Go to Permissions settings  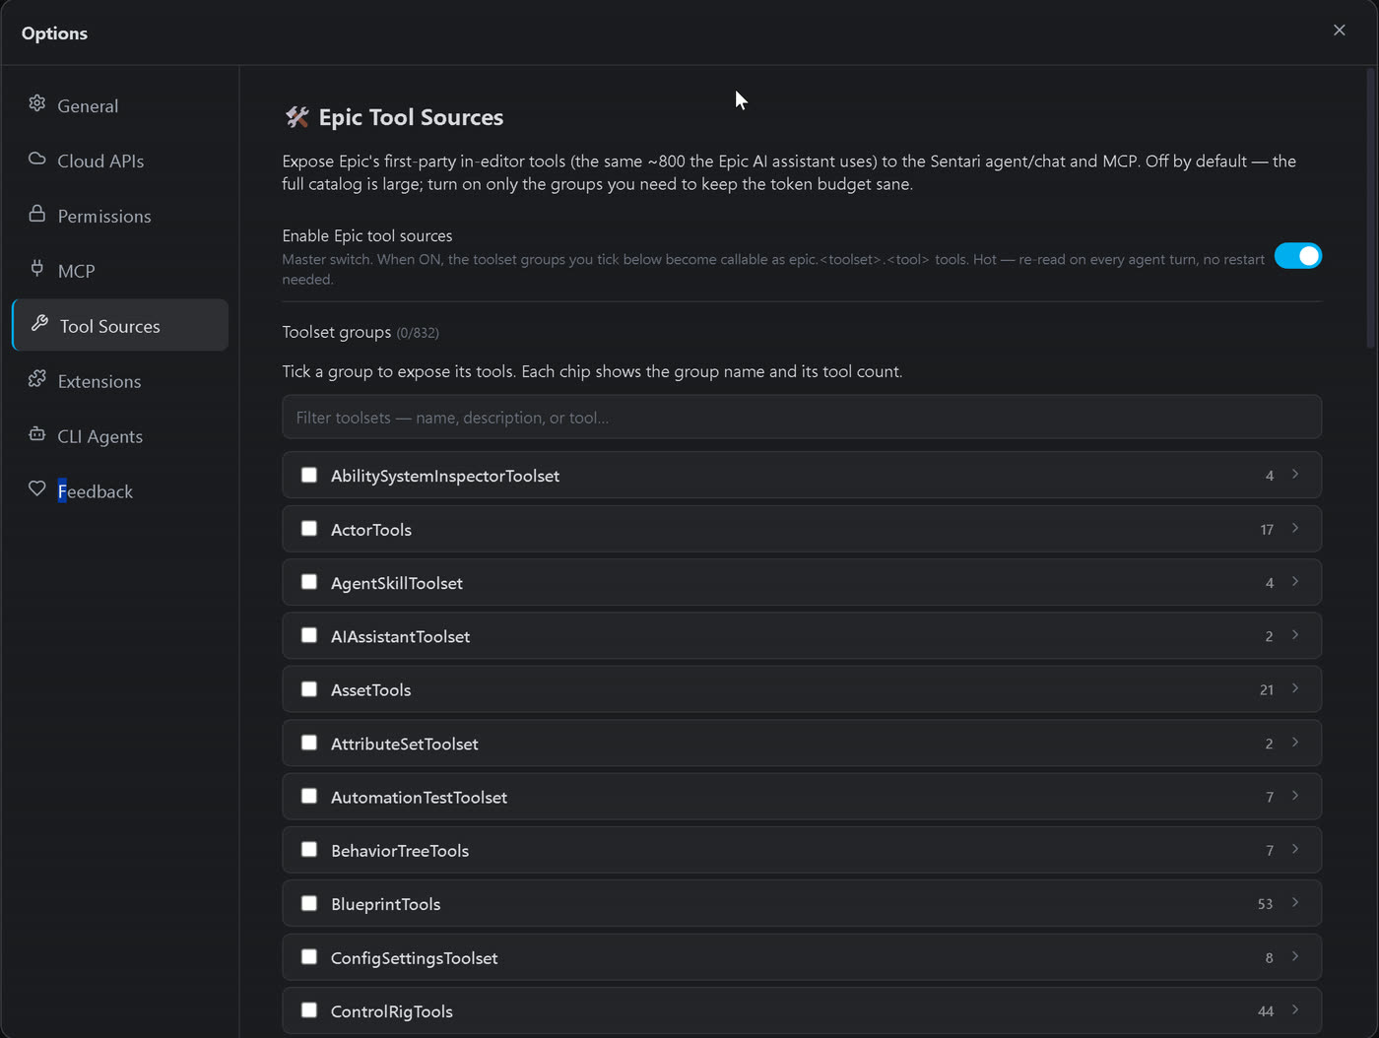120,216
